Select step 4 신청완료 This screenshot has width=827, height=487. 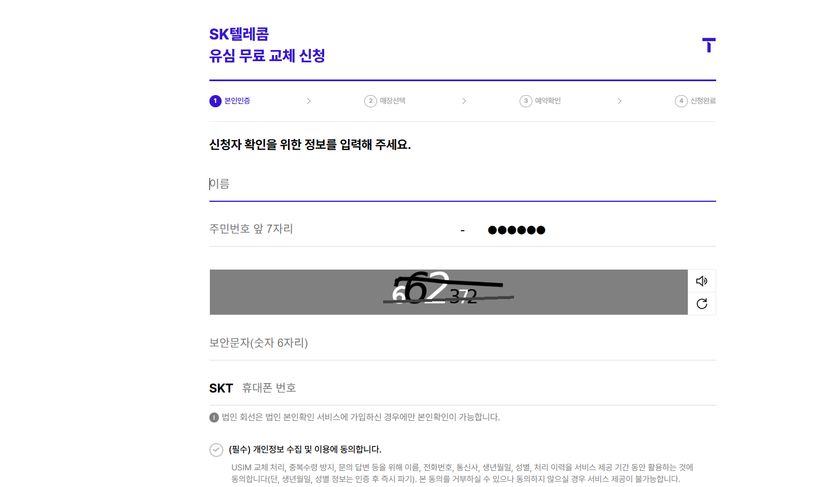pos(696,101)
